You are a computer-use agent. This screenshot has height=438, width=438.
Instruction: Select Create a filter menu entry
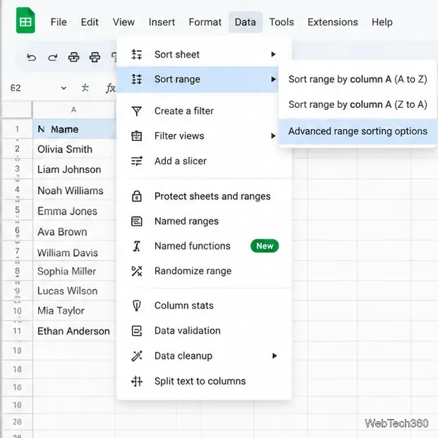click(x=205, y=111)
